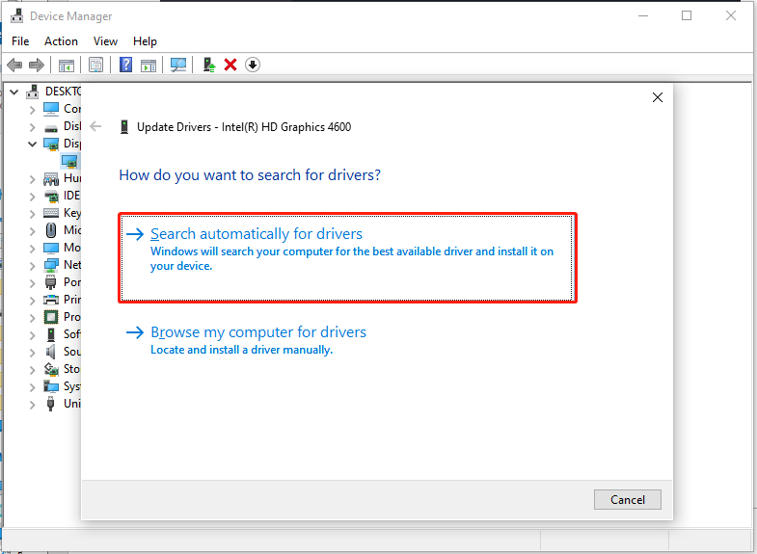
Task: Click the Update device driver toolbar icon
Action: 208,65
